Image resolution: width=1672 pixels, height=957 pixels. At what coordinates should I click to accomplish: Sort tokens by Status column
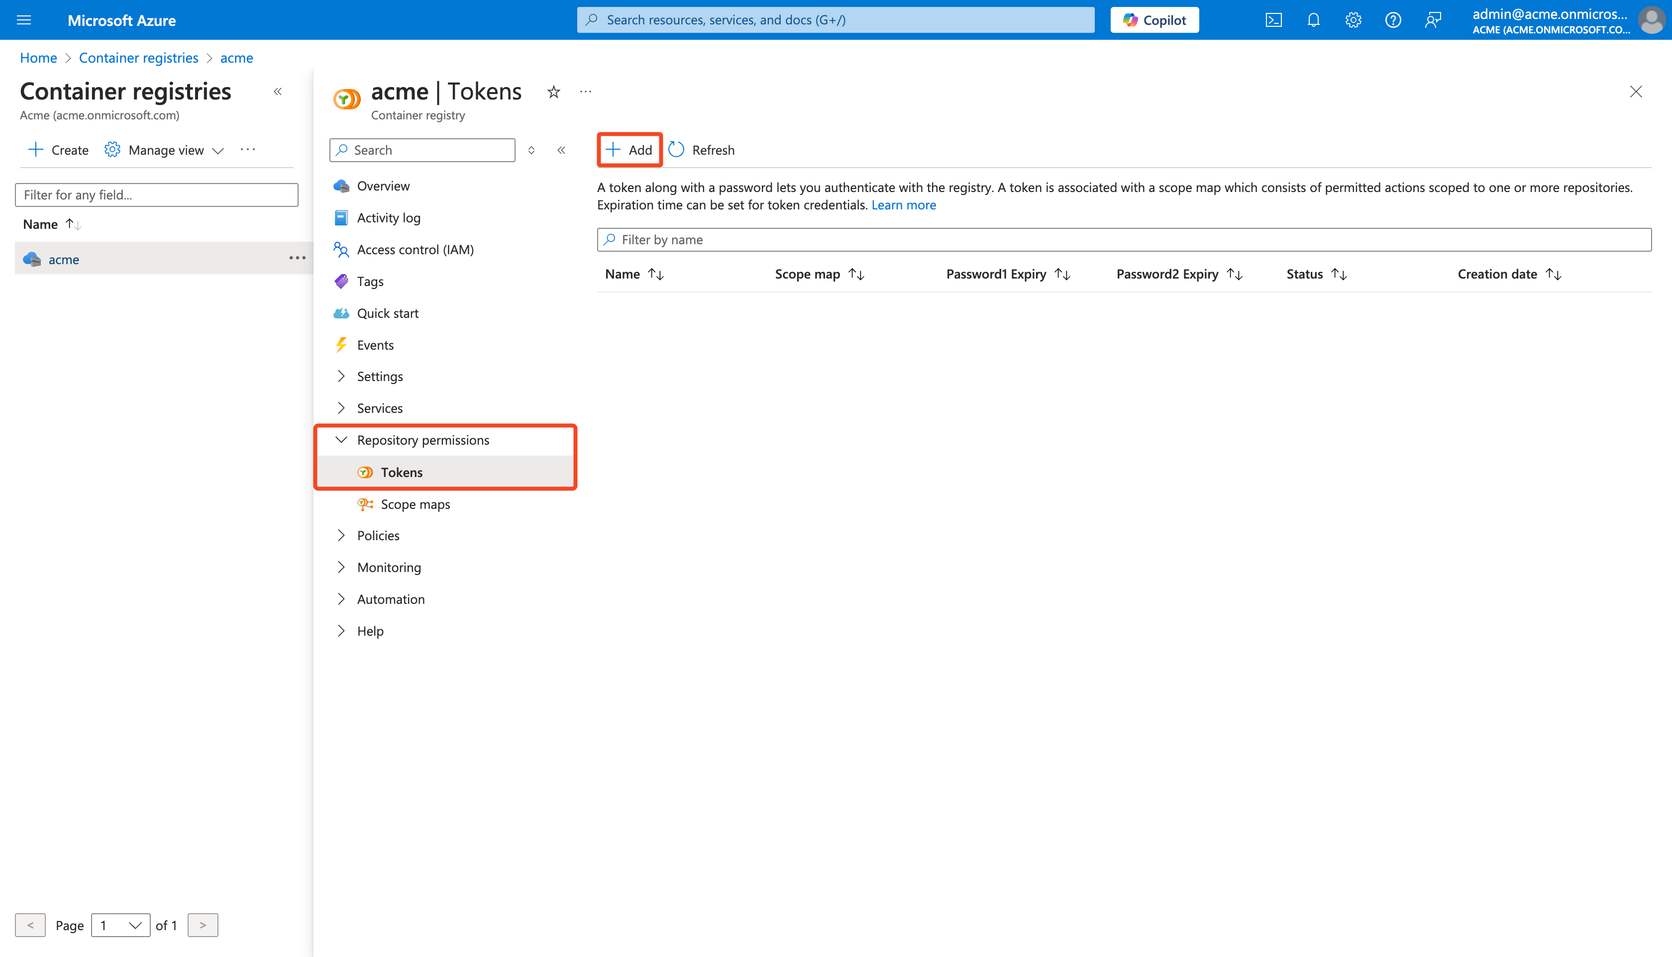point(1316,274)
